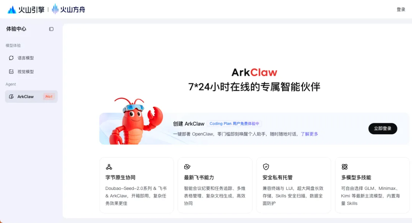Click the 视觉模型 image icon
Screen dimensions: 412x223
(x=11, y=72)
